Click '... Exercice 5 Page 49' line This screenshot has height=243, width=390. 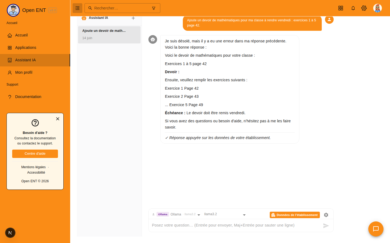[184, 105]
